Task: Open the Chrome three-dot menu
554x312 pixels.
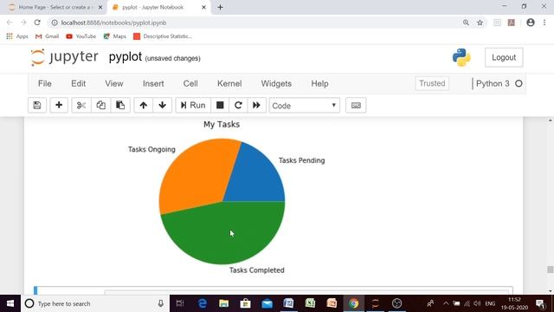Action: click(x=544, y=23)
